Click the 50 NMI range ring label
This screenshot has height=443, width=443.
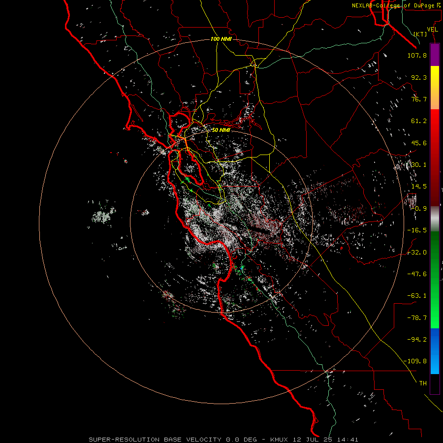[x=221, y=130]
